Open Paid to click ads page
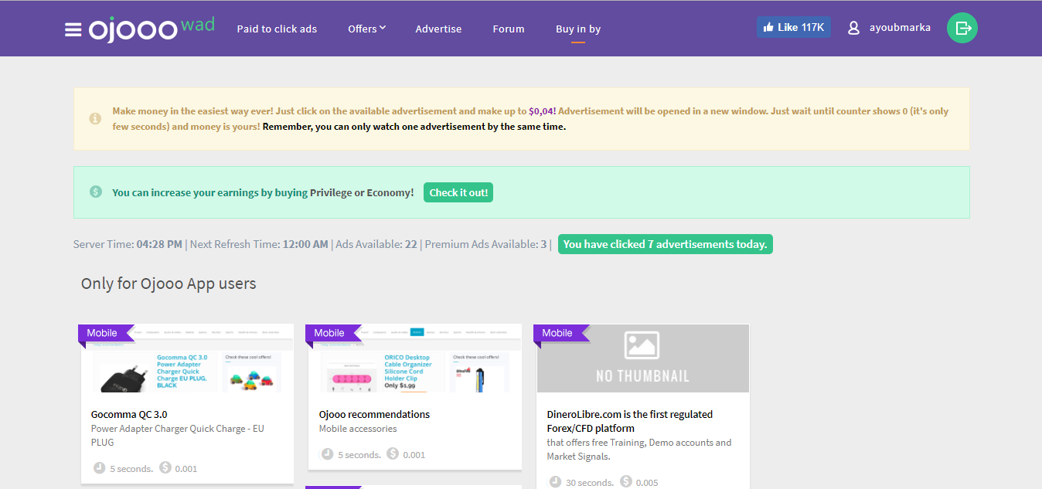Image resolution: width=1042 pixels, height=489 pixels. coord(277,29)
